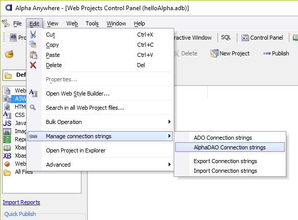Click the red X Delete icon

point(33,65)
